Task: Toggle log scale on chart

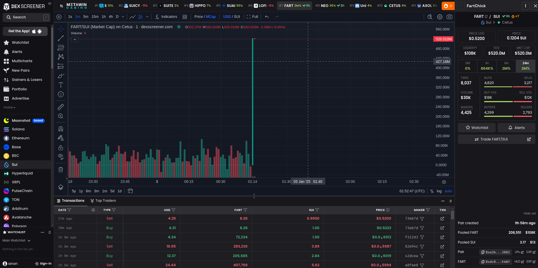Action: click(439, 191)
